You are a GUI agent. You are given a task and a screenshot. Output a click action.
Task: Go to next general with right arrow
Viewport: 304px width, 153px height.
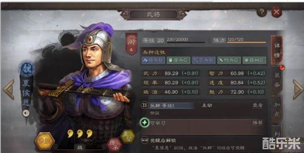[x=298, y=90]
